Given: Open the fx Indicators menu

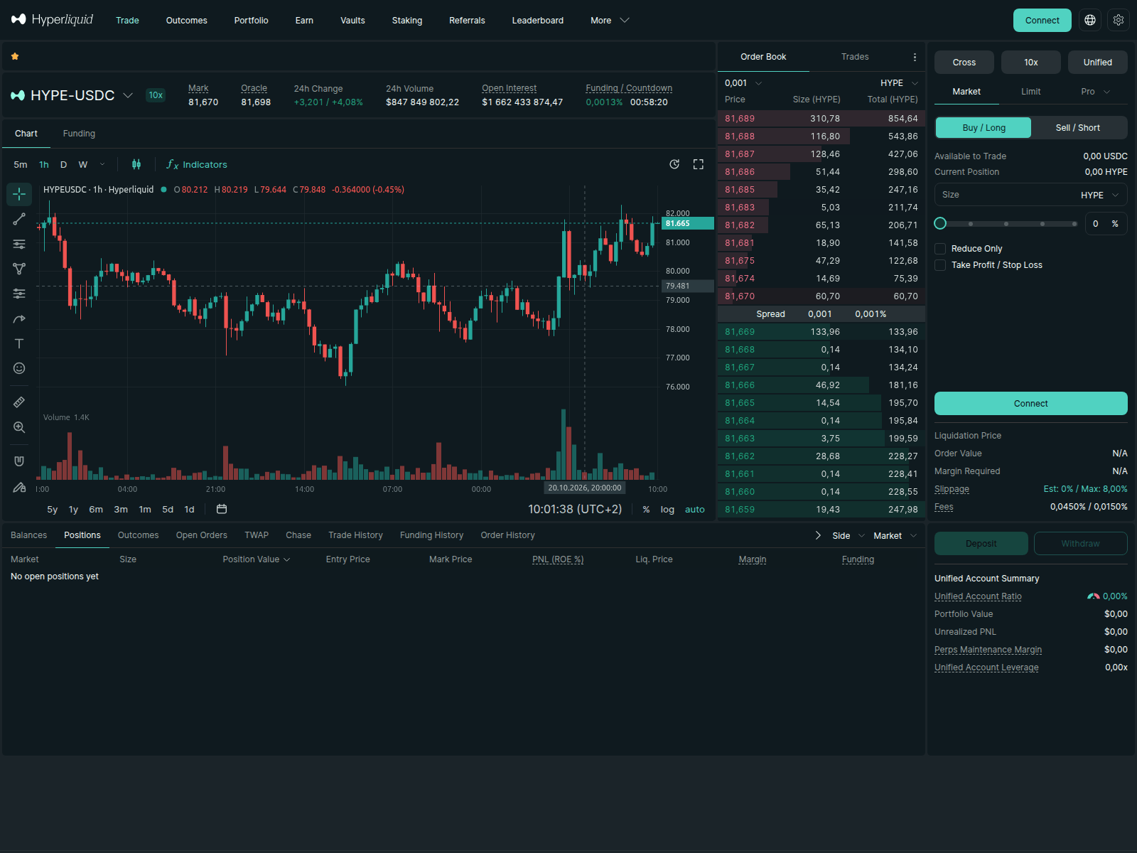Looking at the screenshot, I should (197, 164).
